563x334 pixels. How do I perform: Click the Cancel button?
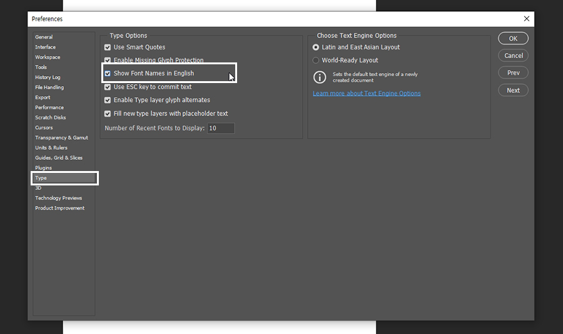[x=513, y=56]
